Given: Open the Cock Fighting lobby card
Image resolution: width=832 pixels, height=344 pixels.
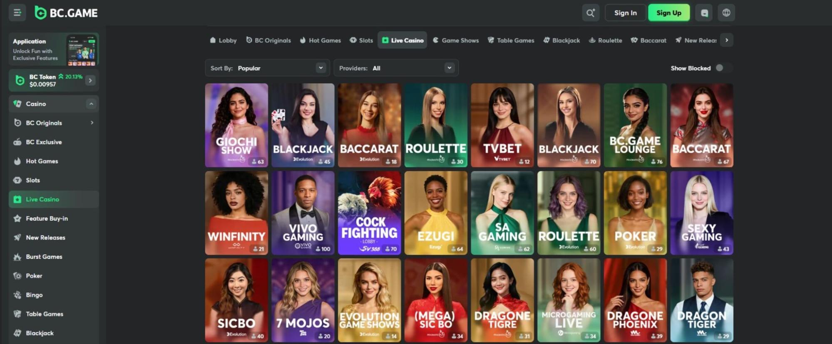Looking at the screenshot, I should (370, 213).
